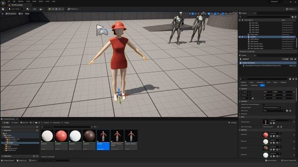Click the Unreal Engine logo icon
Screen dimensions: 298x167
click(3, 3)
